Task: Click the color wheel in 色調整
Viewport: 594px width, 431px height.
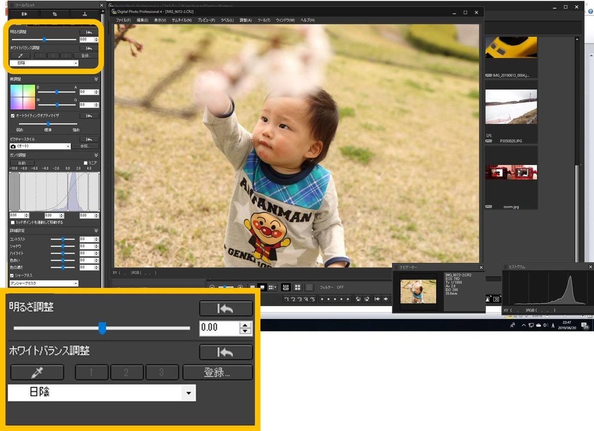Action: click(23, 97)
